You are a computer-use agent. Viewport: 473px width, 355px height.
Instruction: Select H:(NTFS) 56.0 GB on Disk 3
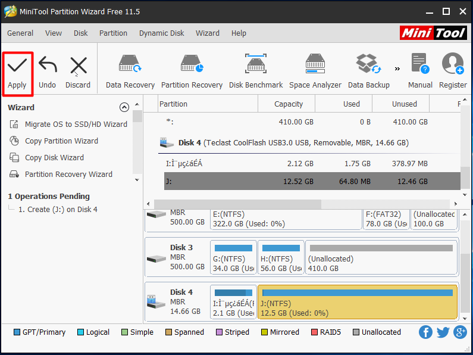(x=281, y=257)
